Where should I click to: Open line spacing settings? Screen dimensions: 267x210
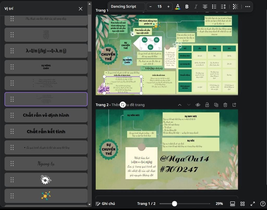pos(223,7)
